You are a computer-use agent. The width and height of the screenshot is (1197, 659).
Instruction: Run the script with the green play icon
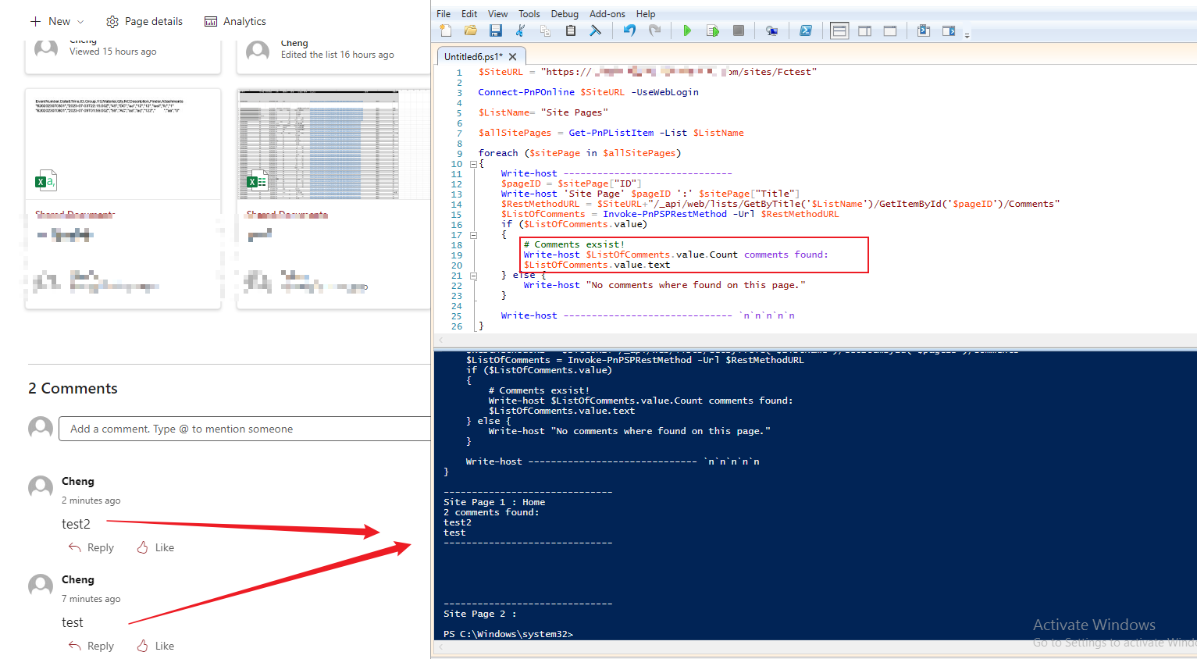(x=687, y=30)
